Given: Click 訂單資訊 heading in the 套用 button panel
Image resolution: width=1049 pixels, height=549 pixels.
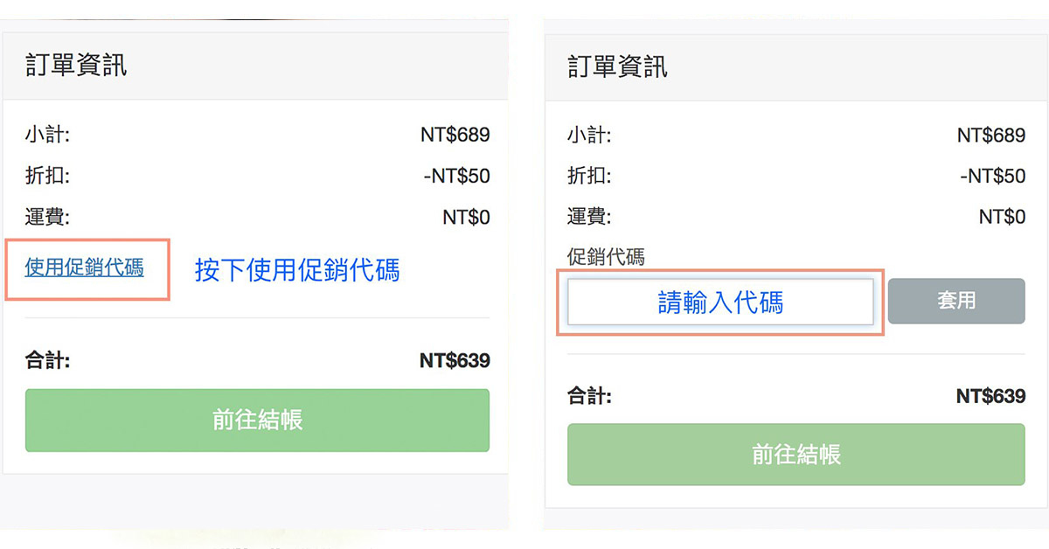Looking at the screenshot, I should pos(617,66).
